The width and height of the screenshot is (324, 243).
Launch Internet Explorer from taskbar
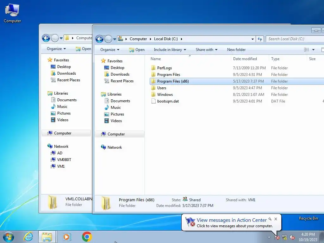[28, 237]
